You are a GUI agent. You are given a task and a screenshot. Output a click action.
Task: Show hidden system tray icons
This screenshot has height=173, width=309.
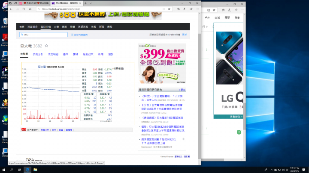[x=272, y=170]
